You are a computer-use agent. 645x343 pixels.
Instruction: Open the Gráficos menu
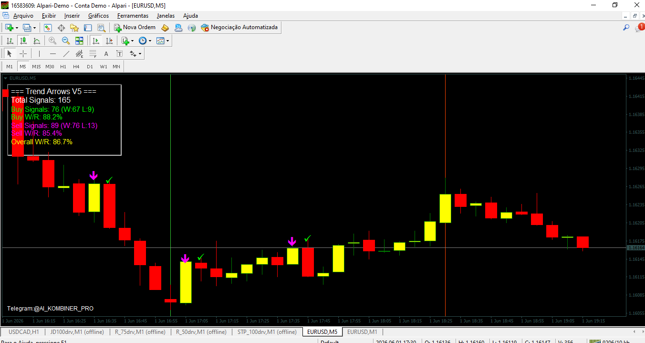(x=98, y=16)
